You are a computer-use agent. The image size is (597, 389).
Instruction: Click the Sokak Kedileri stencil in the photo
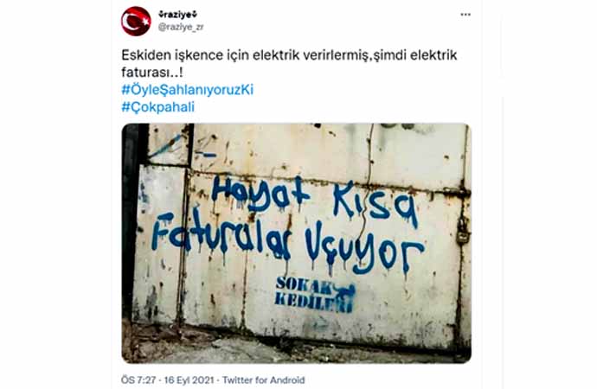pos(315,294)
